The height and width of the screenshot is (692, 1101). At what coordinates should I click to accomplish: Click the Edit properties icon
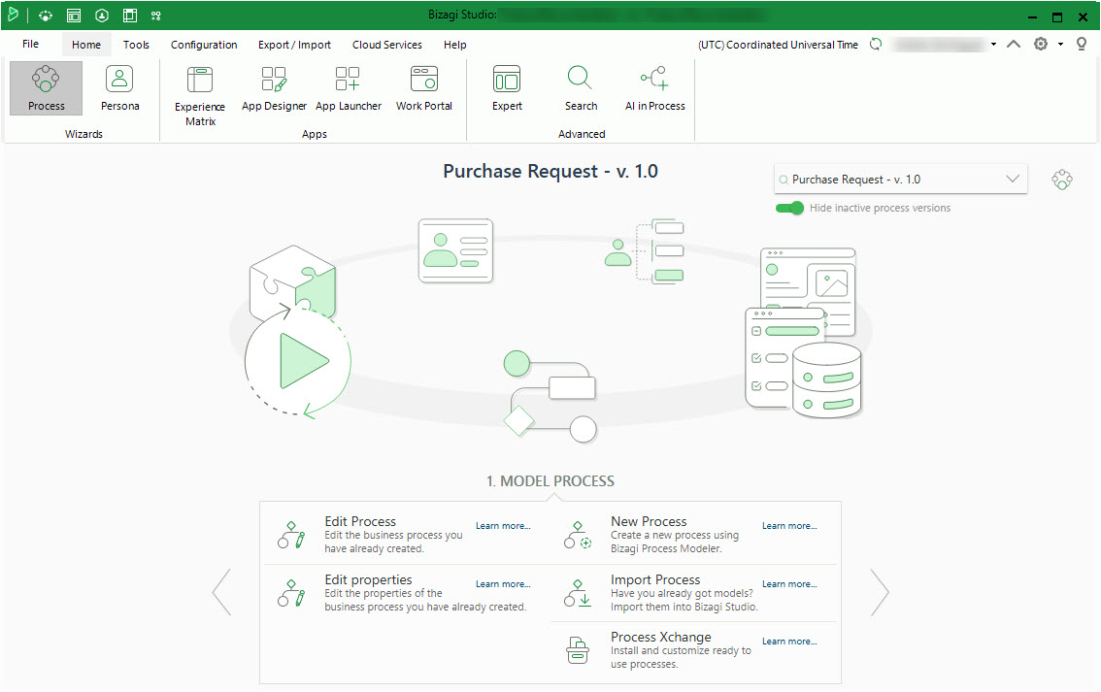tap(291, 593)
